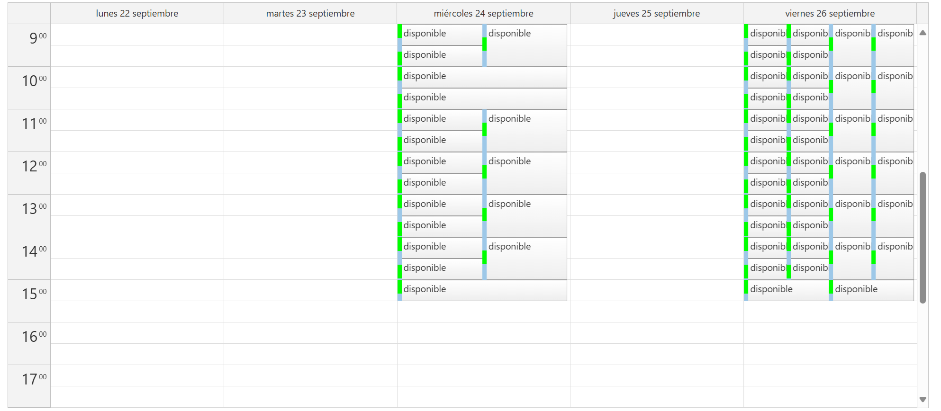Click the vertical scrollbar thumb

pyautogui.click(x=923, y=237)
